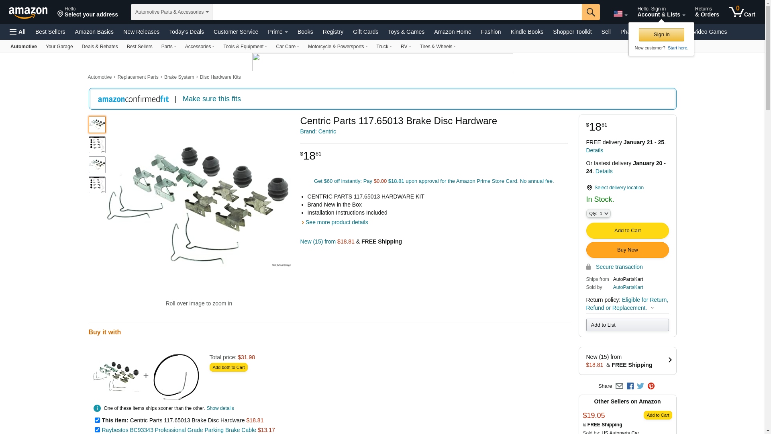Image resolution: width=771 pixels, height=434 pixels.
Task: Share product on Twitter
Action: (640, 386)
